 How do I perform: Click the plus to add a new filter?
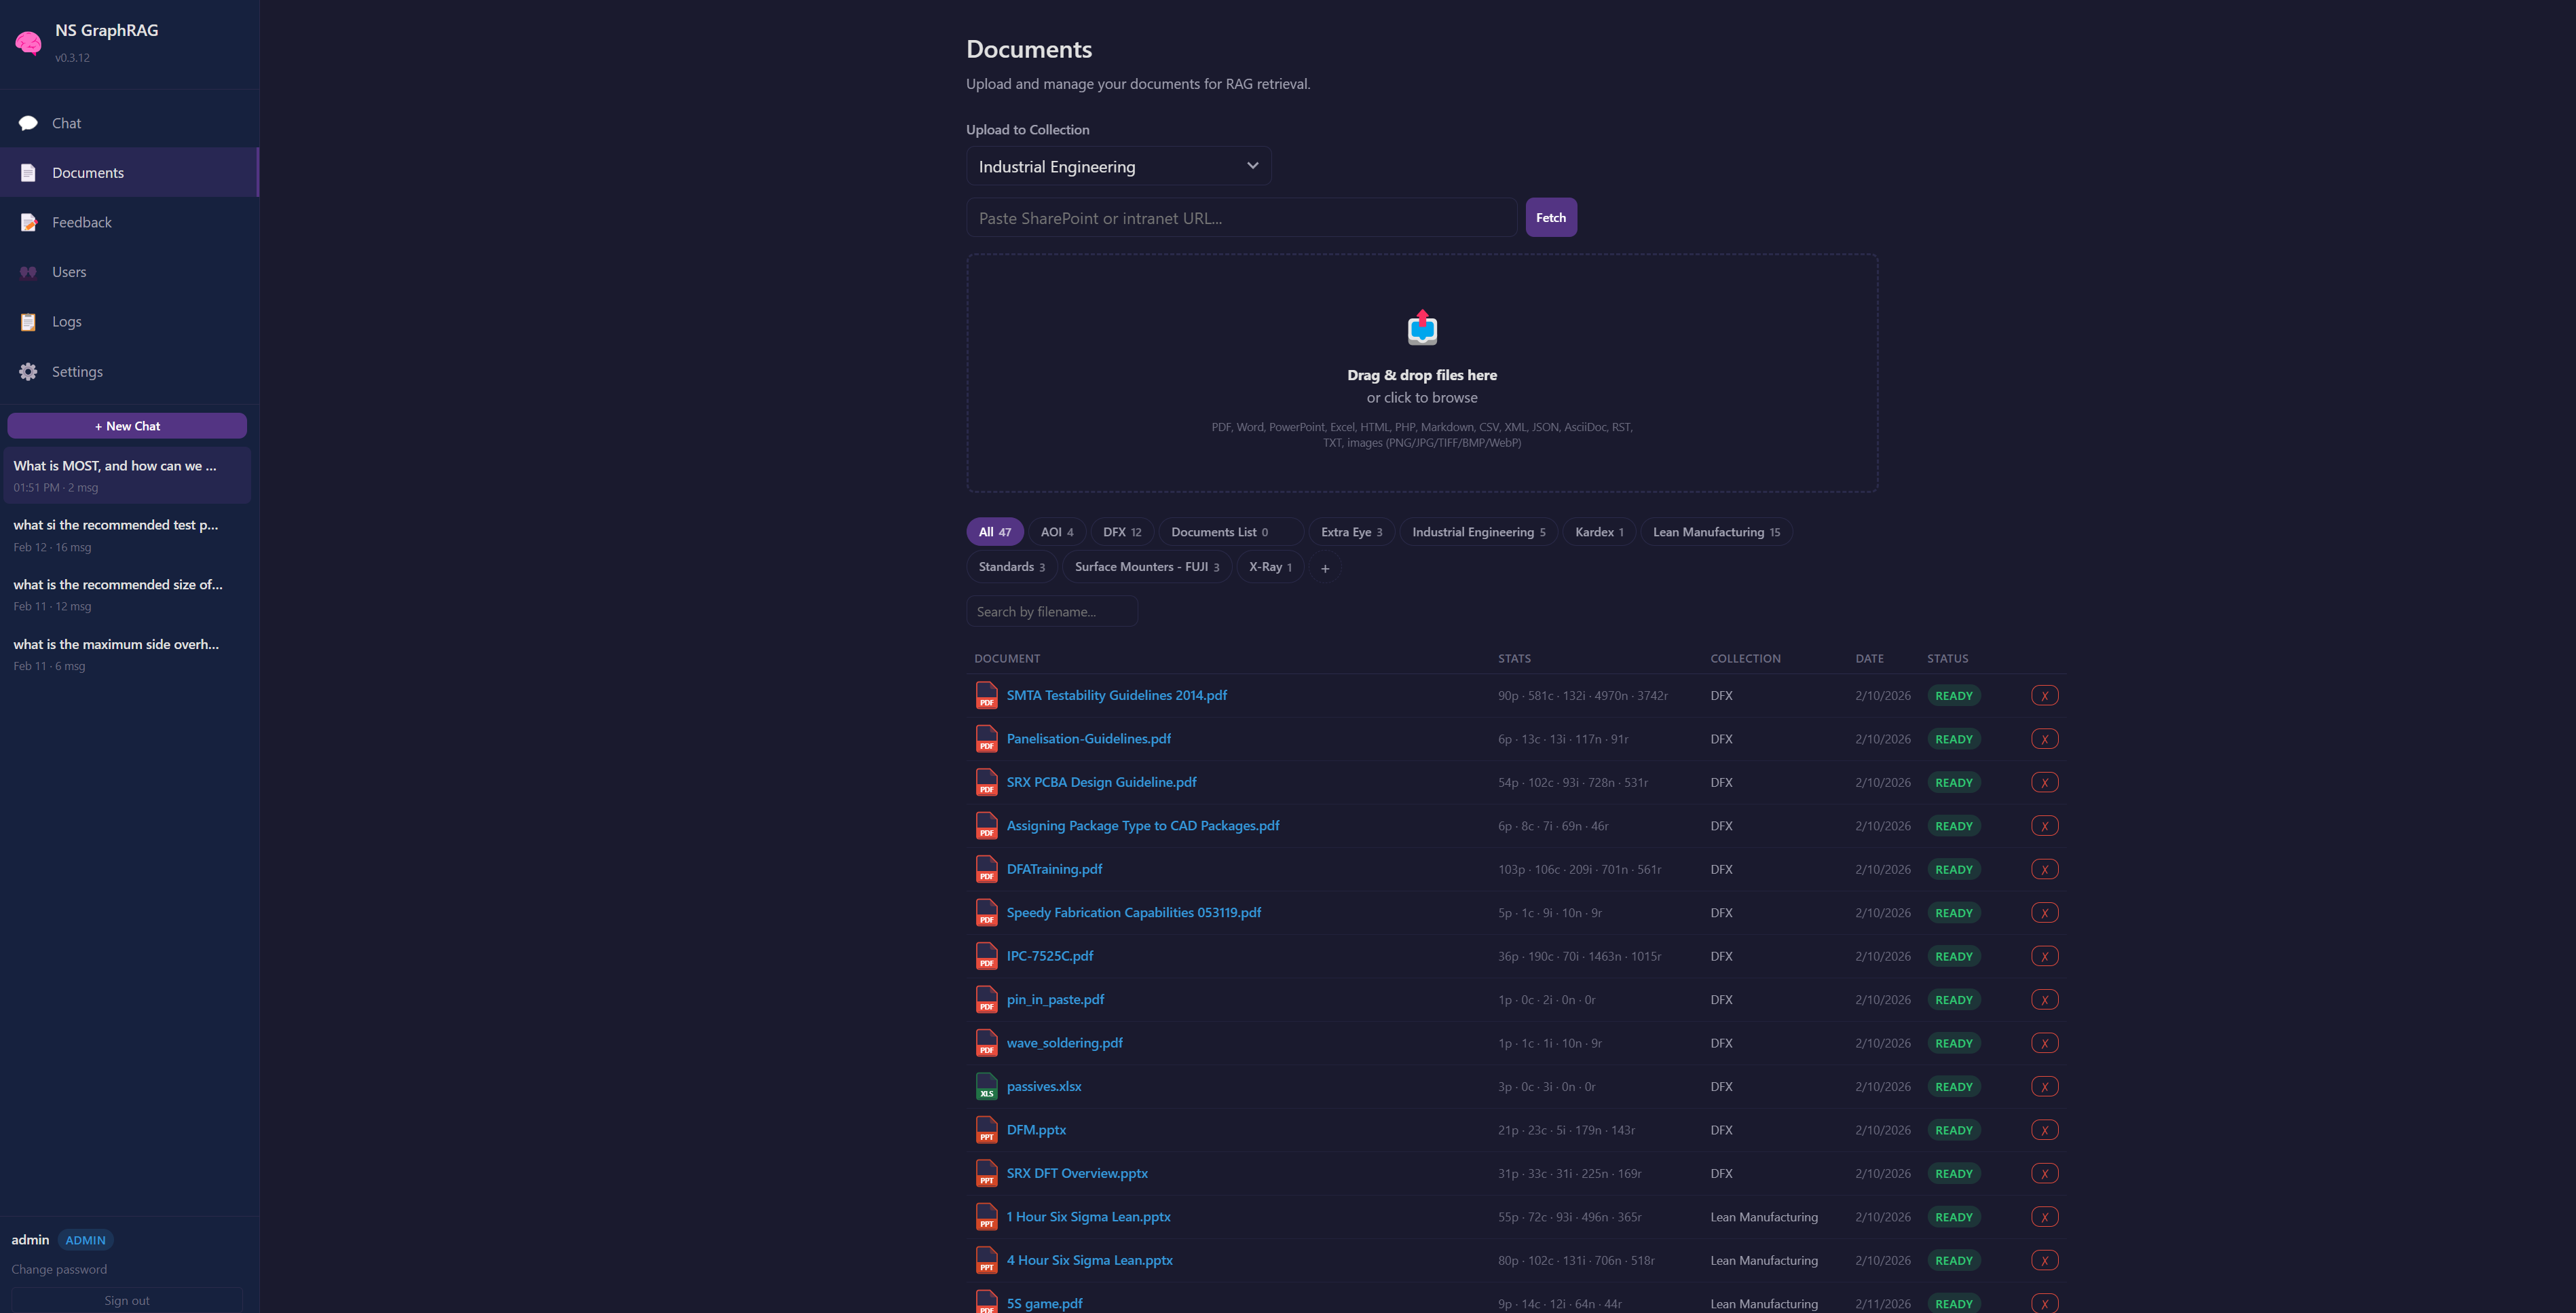pyautogui.click(x=1325, y=567)
